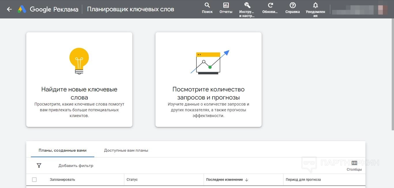Open the Столбцы columns icon
The width and height of the screenshot is (394, 188).
pyautogui.click(x=354, y=163)
